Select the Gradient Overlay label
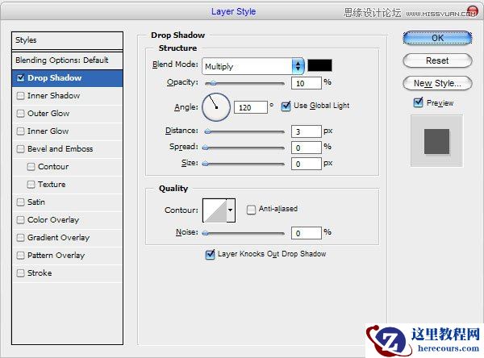Screen dimensions: 484x358 click(58, 238)
